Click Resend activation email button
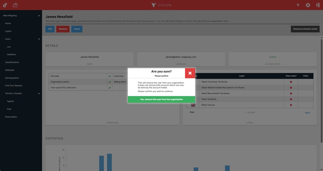The image size is (323, 171). pos(305,29)
